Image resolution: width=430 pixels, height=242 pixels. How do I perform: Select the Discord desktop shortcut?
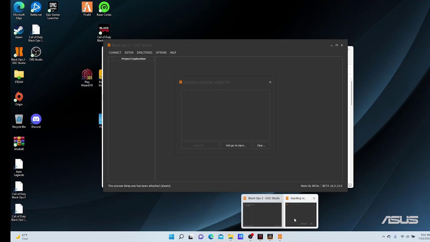36,121
